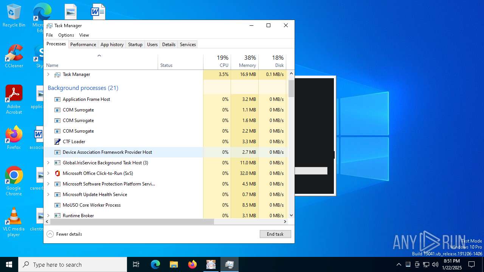The height and width of the screenshot is (272, 484).
Task: Show hidden system tray icons
Action: (399, 264)
